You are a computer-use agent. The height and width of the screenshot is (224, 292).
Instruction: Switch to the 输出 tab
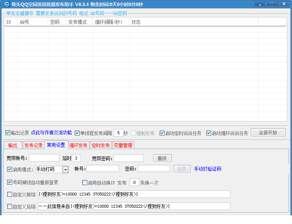(x=13, y=145)
